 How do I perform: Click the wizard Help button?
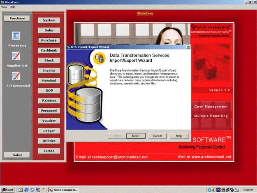(179, 136)
